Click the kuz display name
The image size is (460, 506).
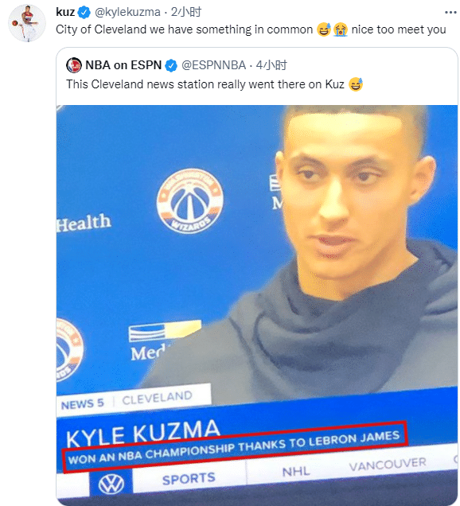tap(65, 12)
